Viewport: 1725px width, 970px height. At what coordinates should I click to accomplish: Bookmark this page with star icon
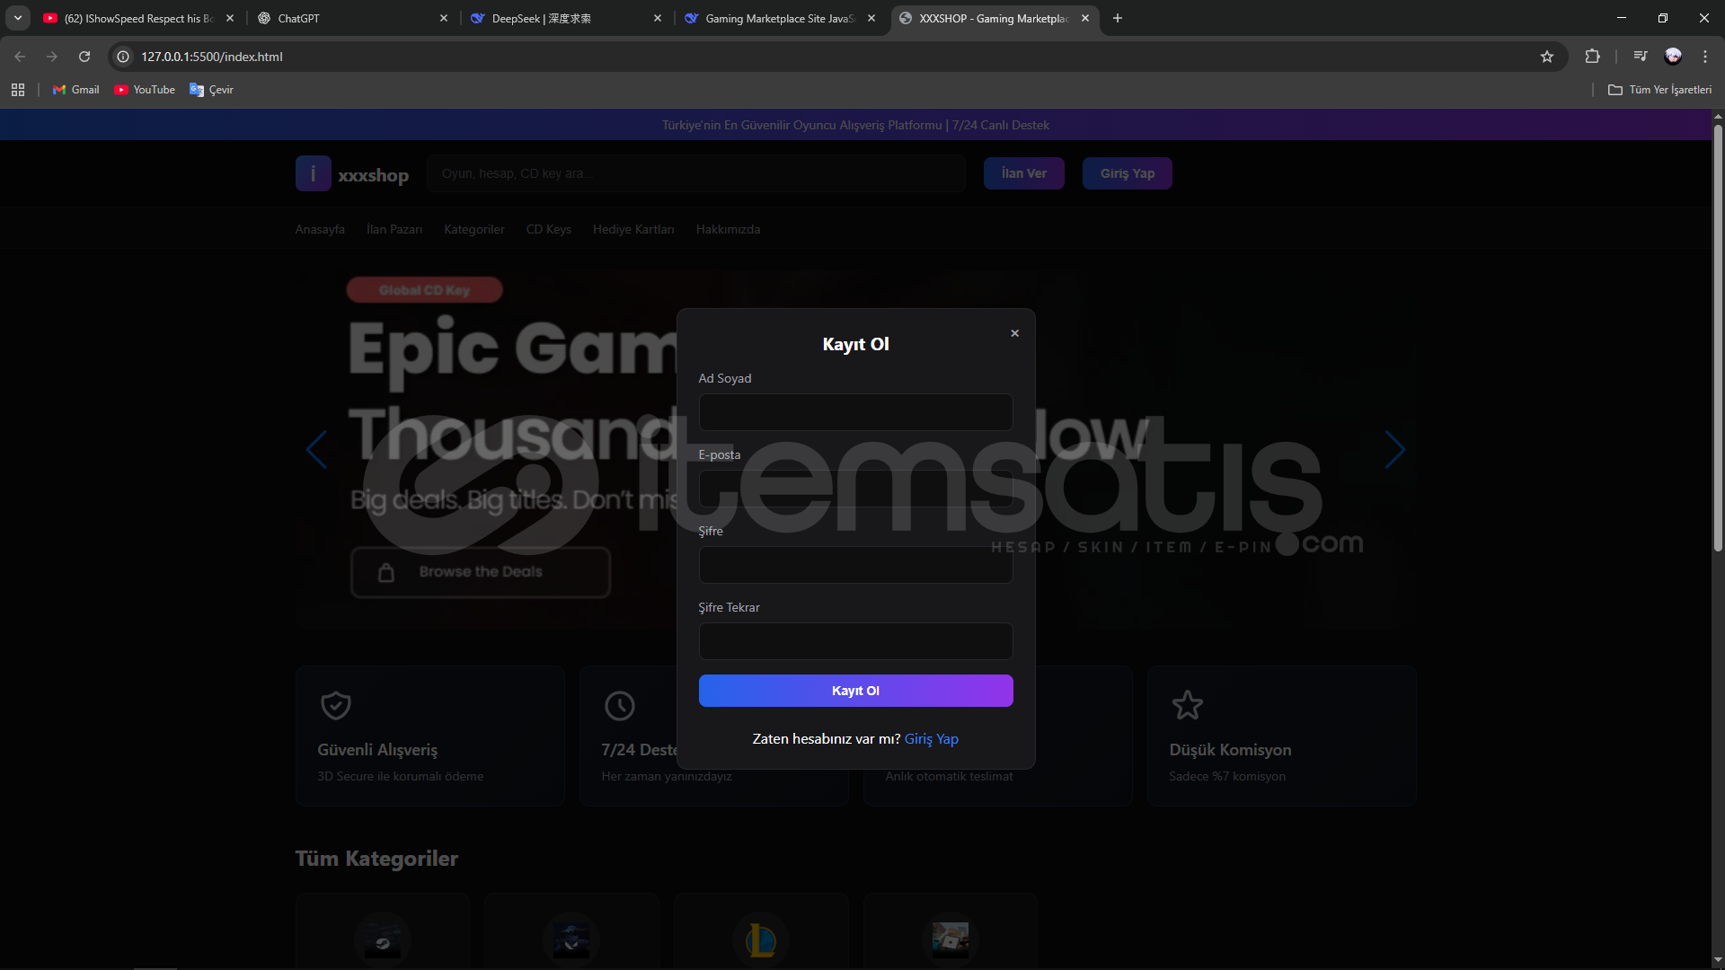[1546, 57]
